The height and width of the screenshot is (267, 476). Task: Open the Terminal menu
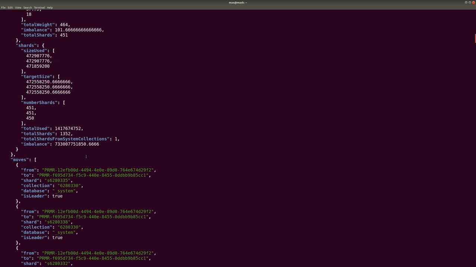pyautogui.click(x=39, y=7)
